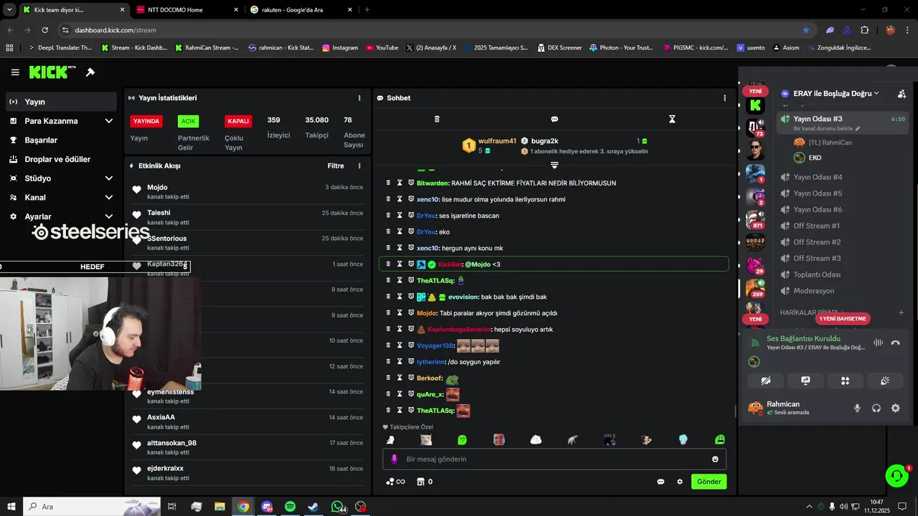The image size is (918, 516).
Task: Expand Stüdyo sidebar section
Action: coord(109,178)
